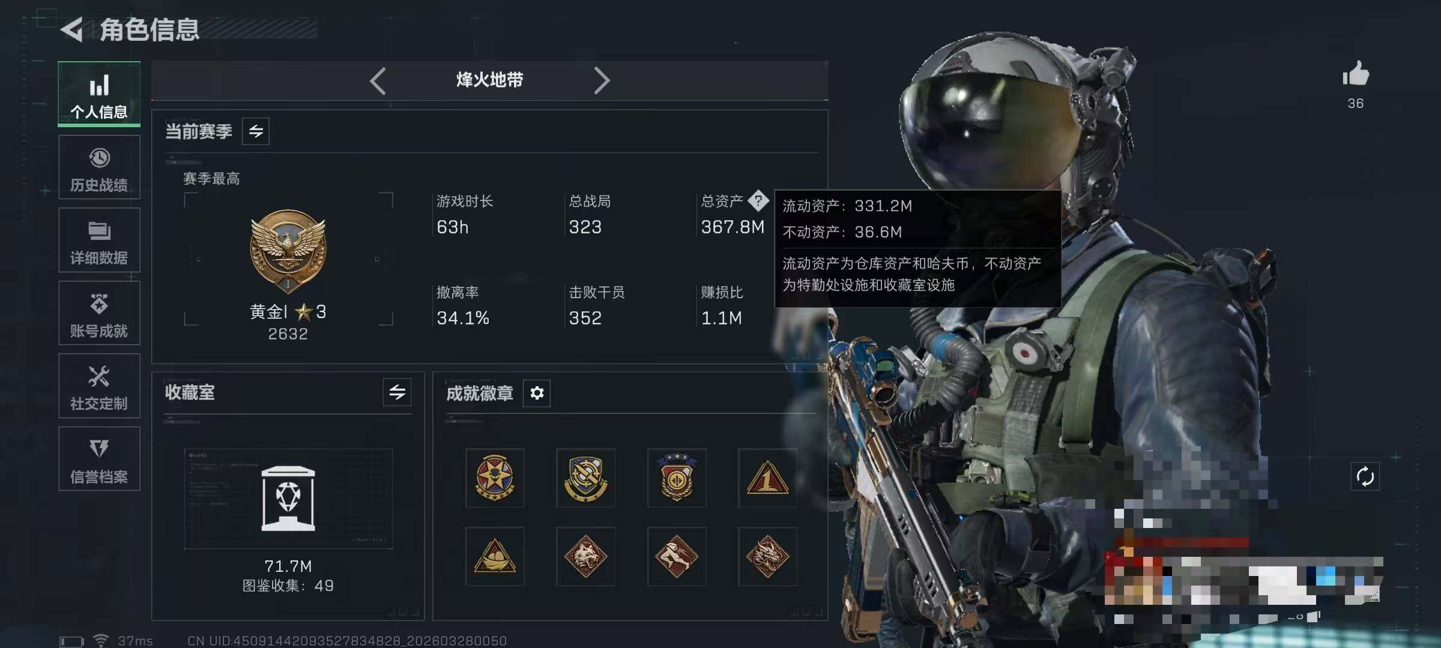Switch to next mode with right chevron
Image resolution: width=1441 pixels, height=648 pixels.
pyautogui.click(x=602, y=80)
